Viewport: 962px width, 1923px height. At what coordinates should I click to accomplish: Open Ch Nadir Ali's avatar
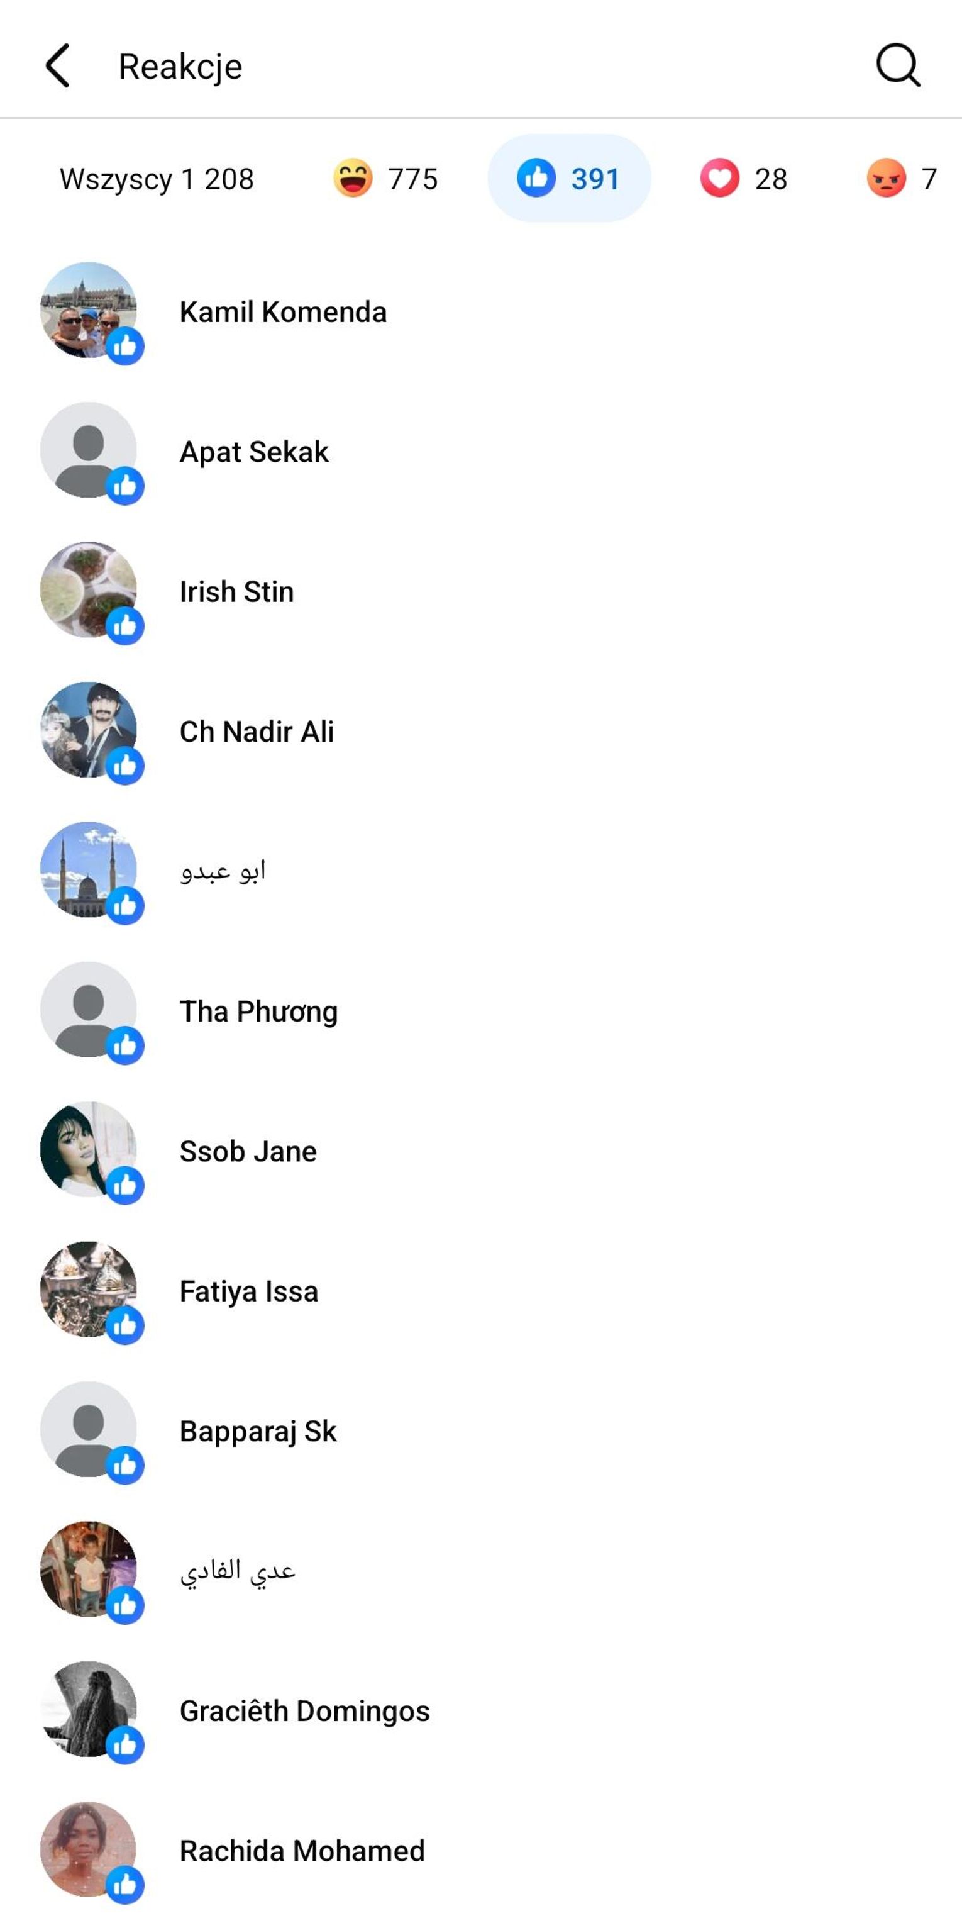89,729
